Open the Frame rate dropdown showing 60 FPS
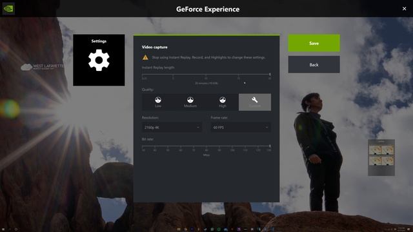 click(x=241, y=128)
